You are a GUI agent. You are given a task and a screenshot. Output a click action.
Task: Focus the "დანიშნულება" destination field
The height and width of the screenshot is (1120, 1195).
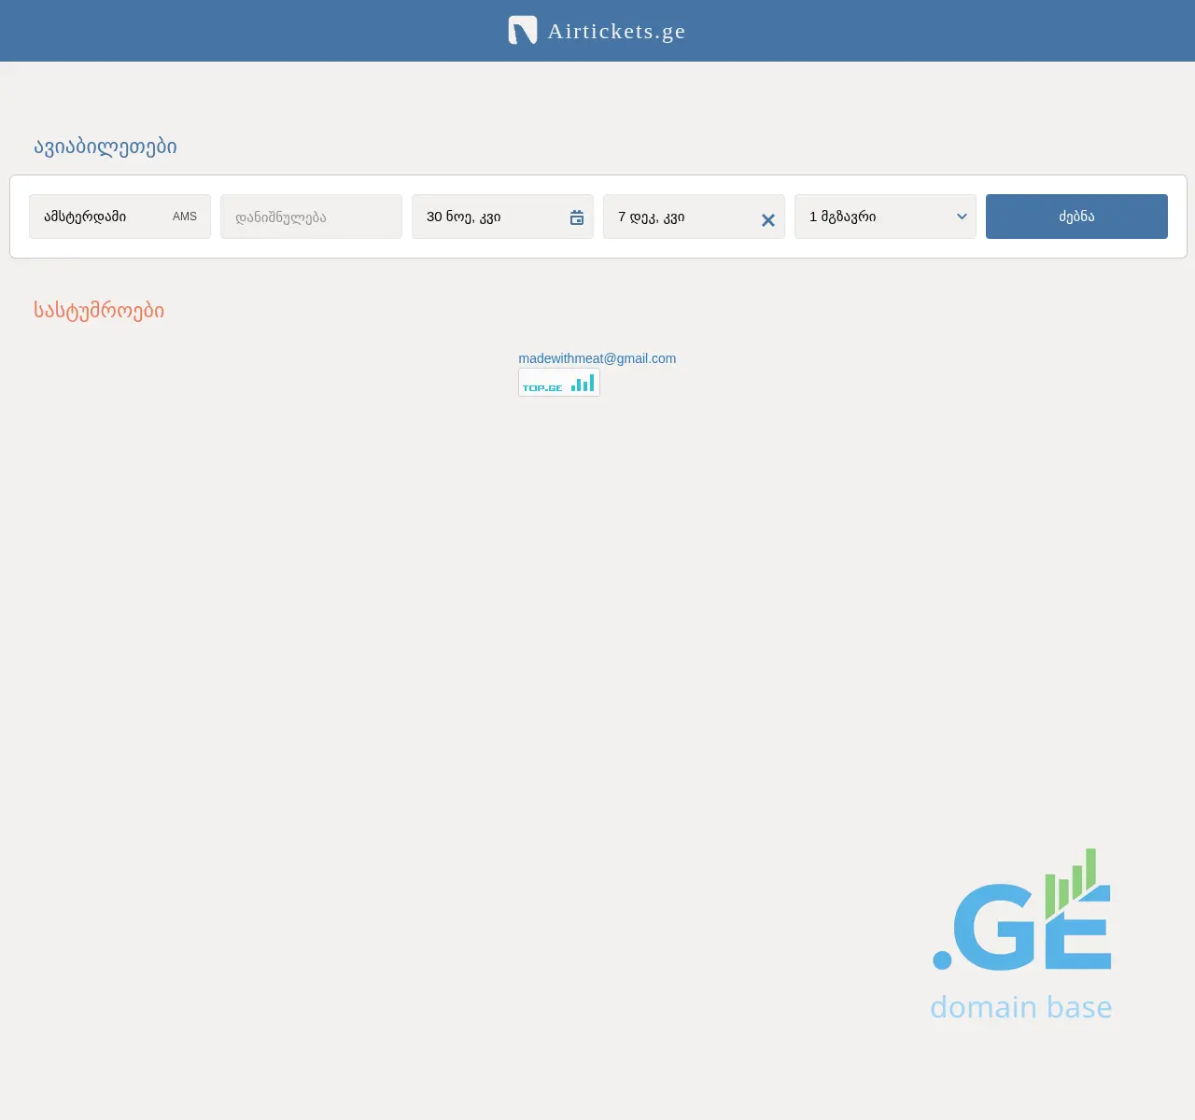311,217
